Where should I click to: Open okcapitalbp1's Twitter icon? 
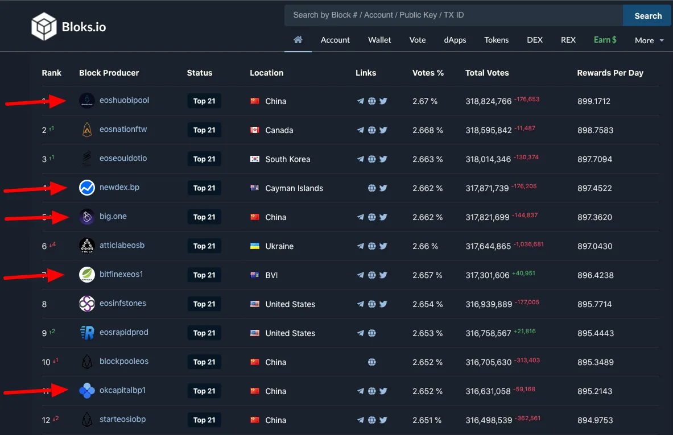383,391
